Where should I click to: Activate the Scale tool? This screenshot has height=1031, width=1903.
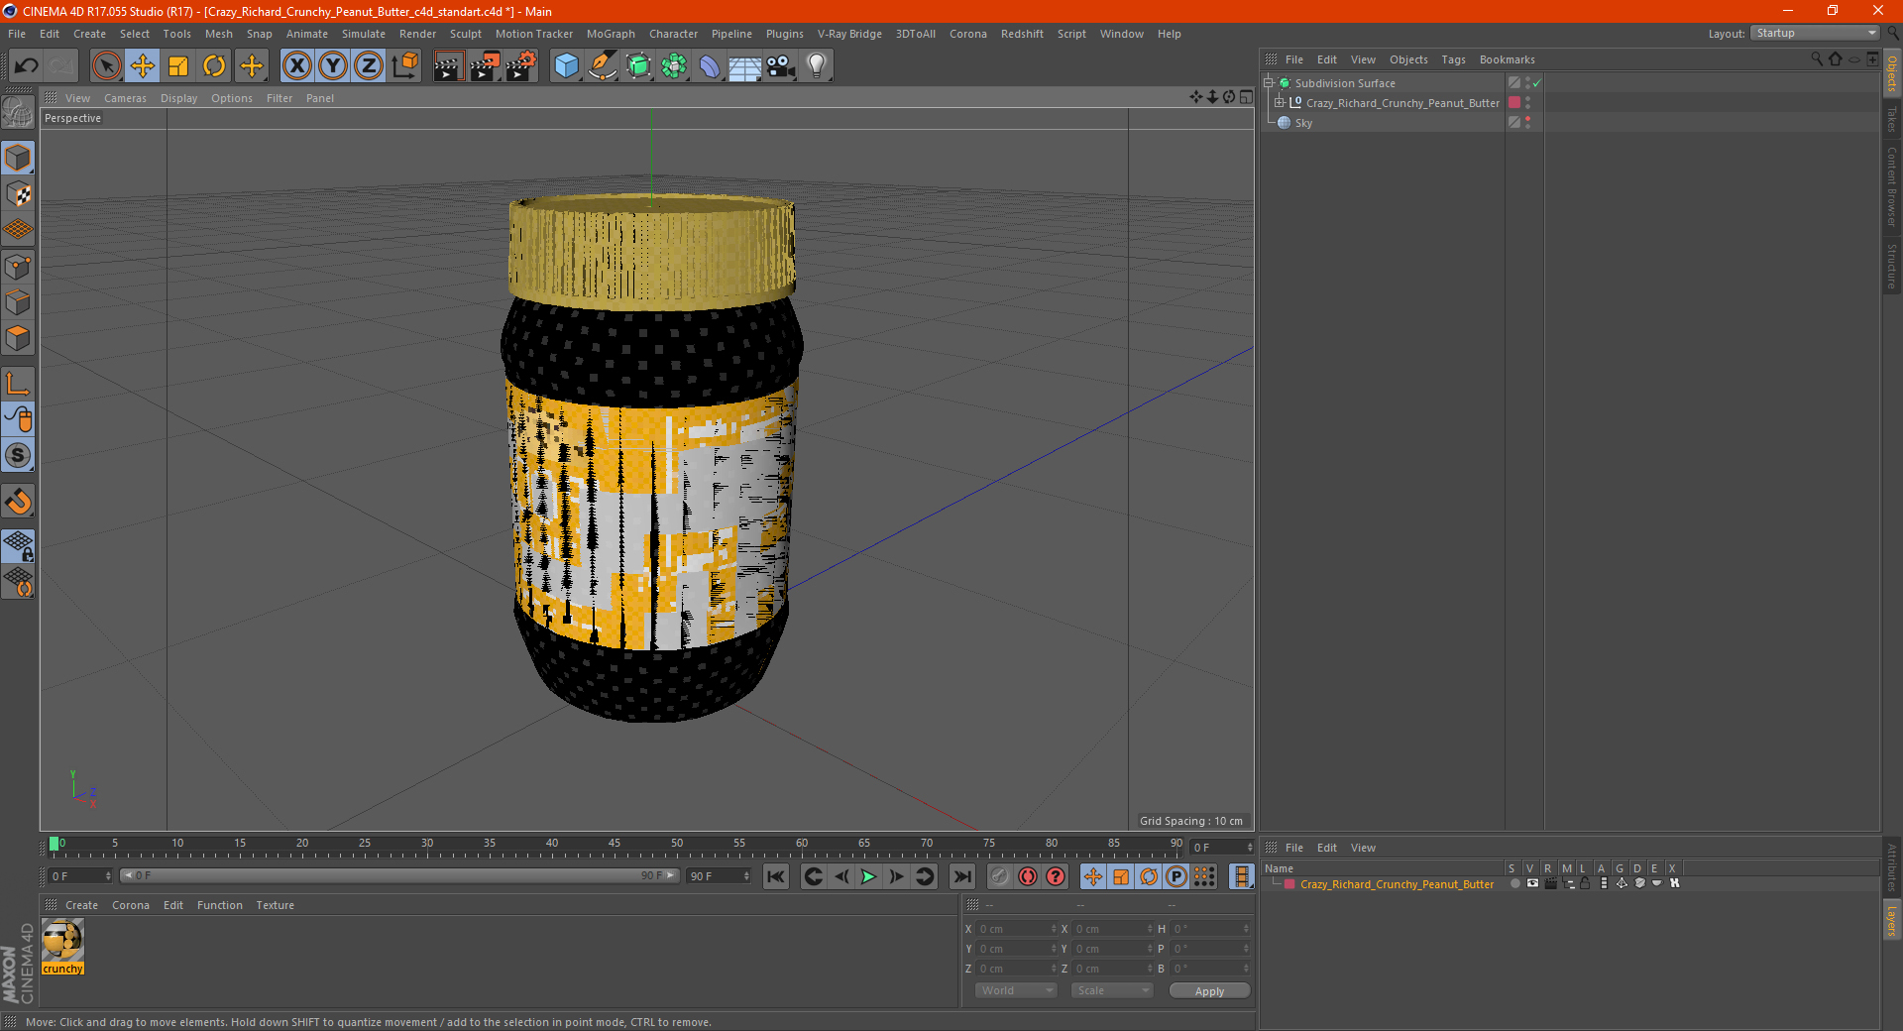(x=178, y=66)
